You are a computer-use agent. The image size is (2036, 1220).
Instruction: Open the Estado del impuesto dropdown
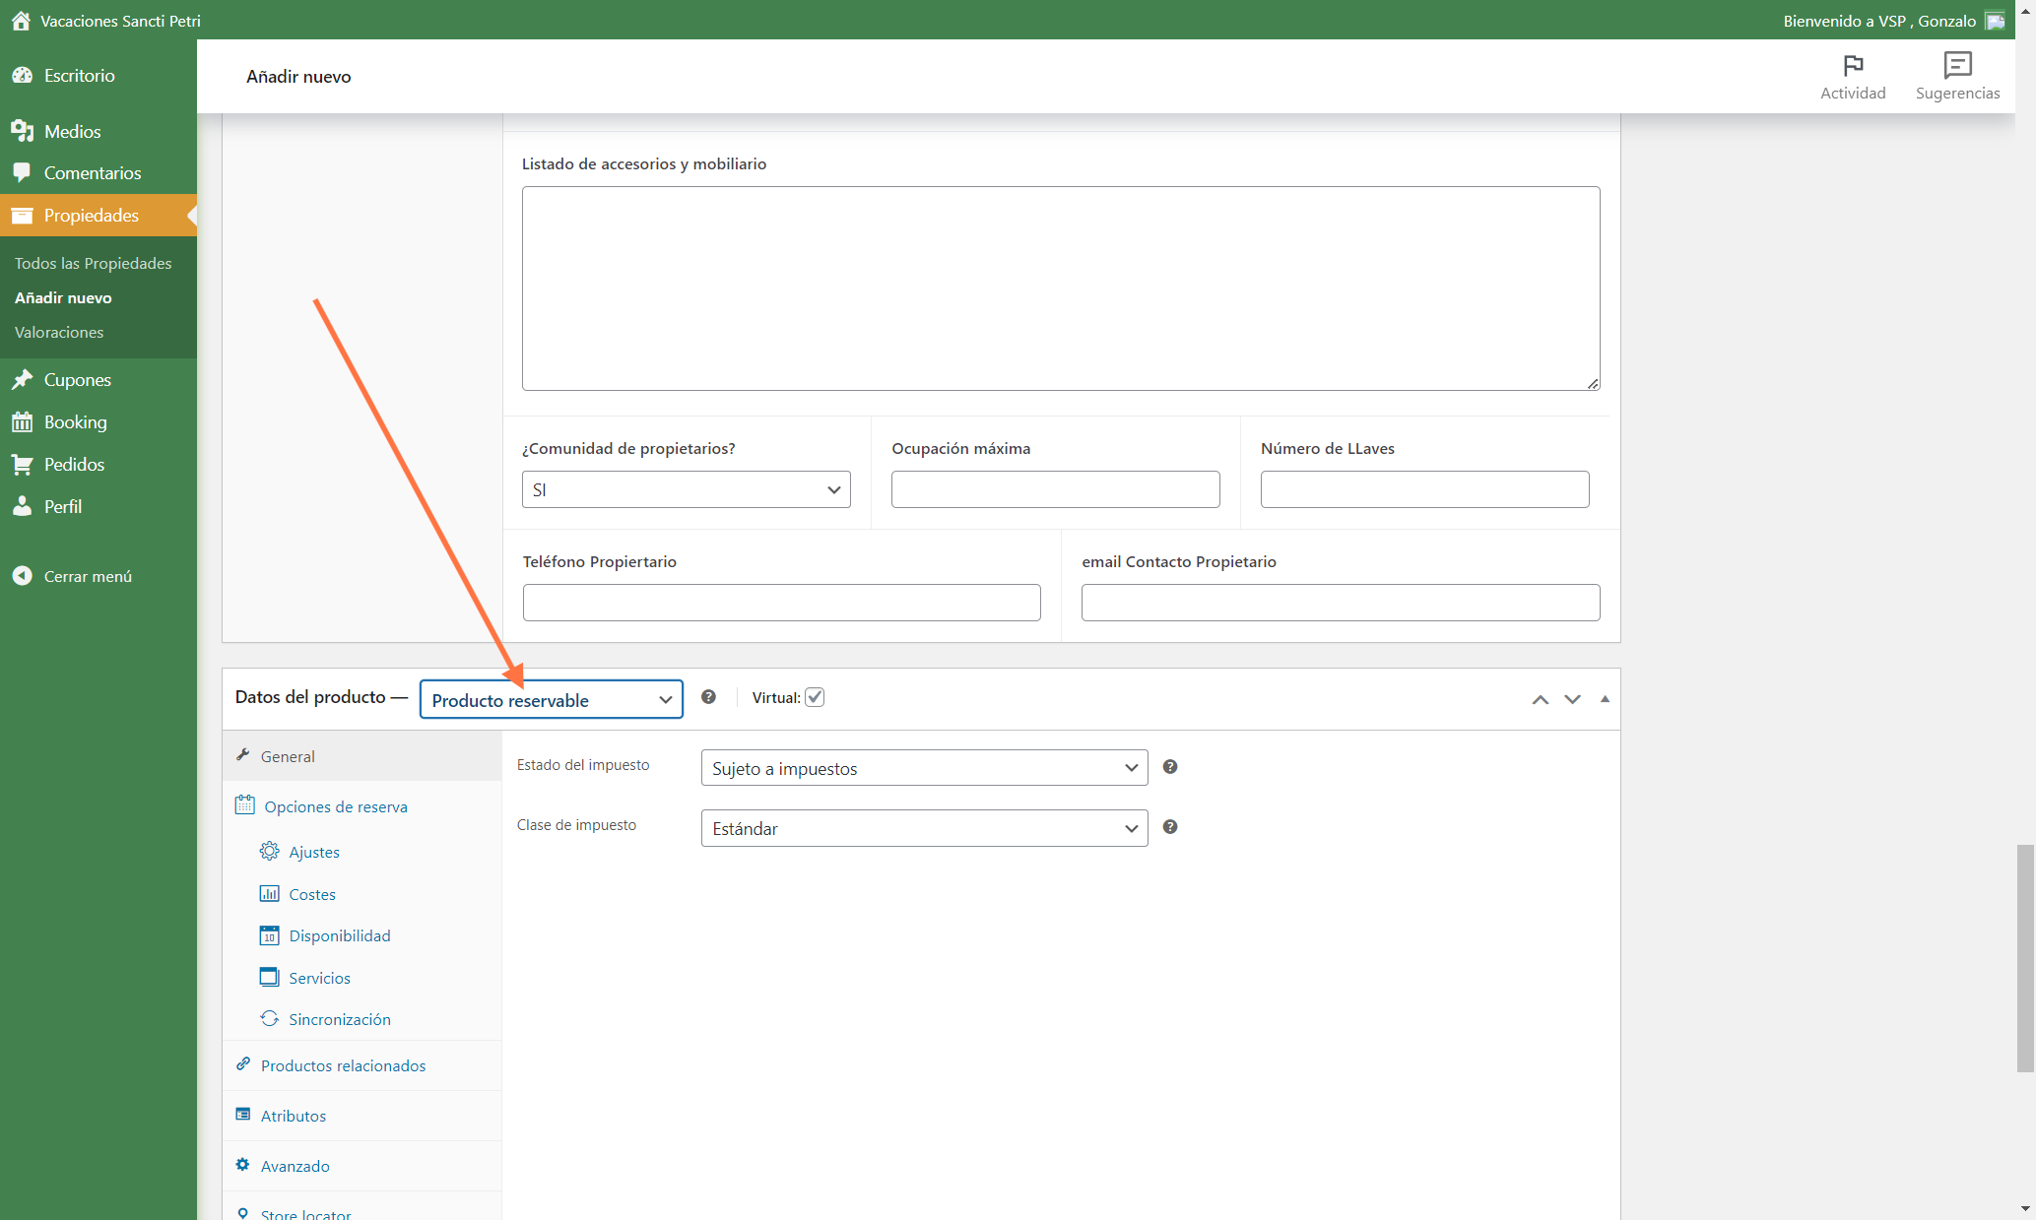[925, 768]
